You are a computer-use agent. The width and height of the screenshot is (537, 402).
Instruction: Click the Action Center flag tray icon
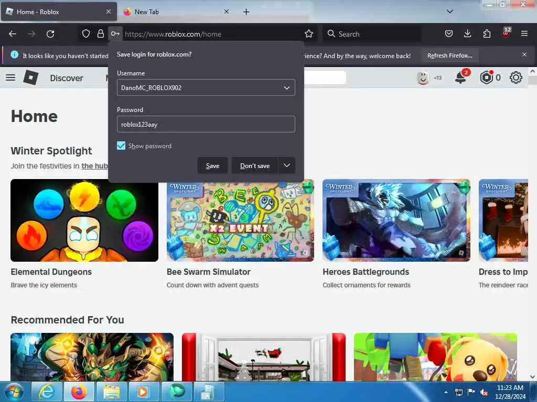click(x=471, y=392)
